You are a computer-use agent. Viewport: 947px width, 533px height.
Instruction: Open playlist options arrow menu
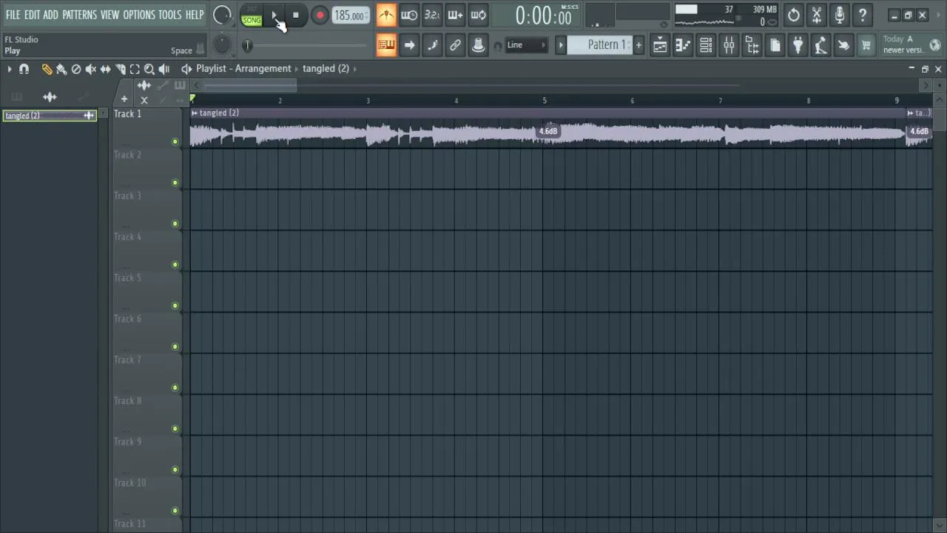9,69
